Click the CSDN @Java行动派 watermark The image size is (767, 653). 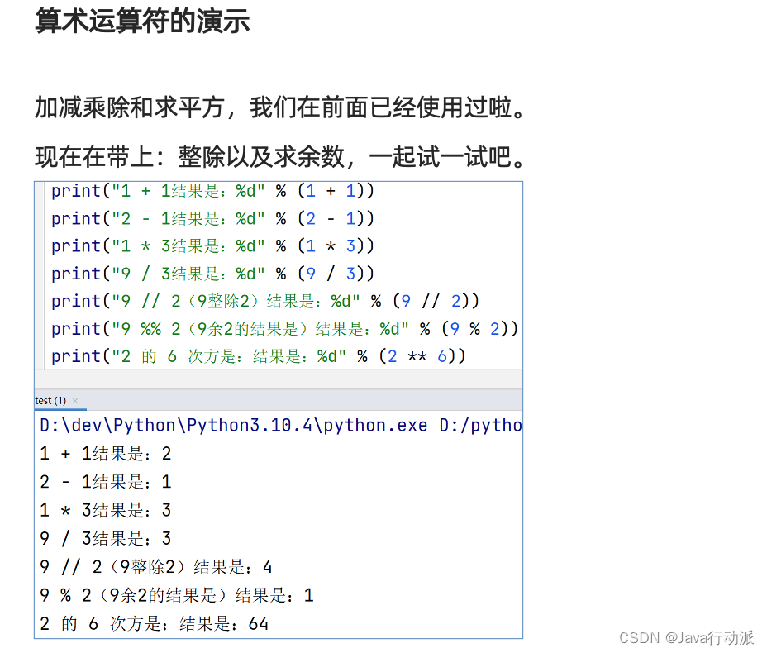click(x=686, y=637)
